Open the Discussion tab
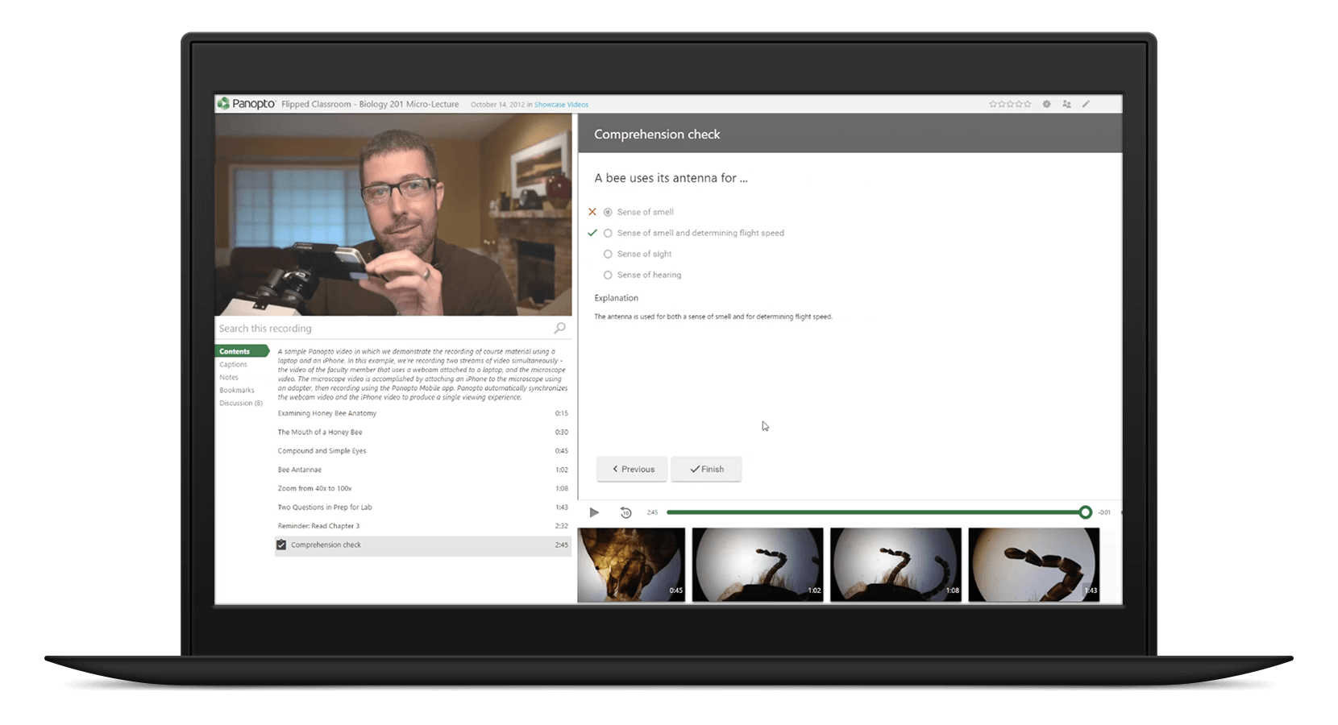 [240, 403]
